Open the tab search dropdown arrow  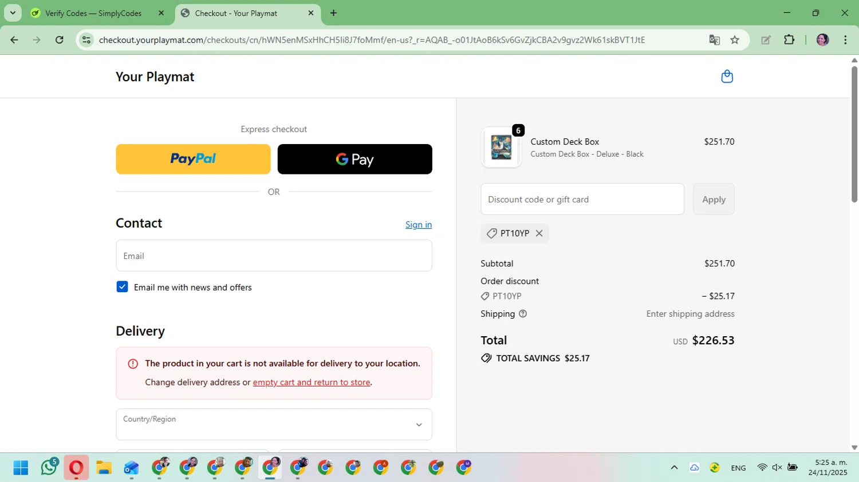coord(13,13)
